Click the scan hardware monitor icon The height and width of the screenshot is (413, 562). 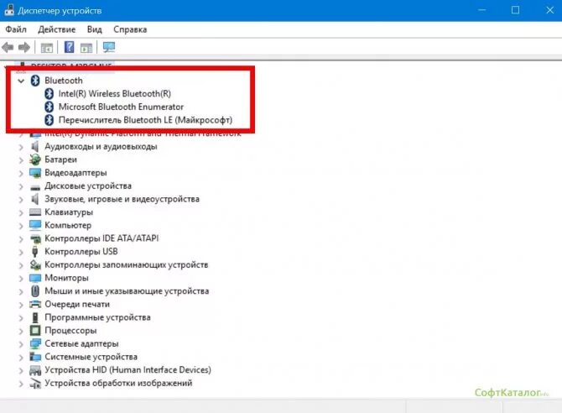pos(109,47)
